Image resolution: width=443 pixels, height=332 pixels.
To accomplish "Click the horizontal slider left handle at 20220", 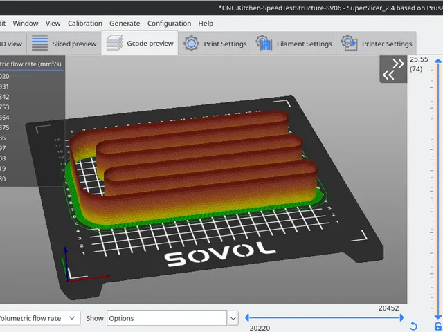I will 247,318.
